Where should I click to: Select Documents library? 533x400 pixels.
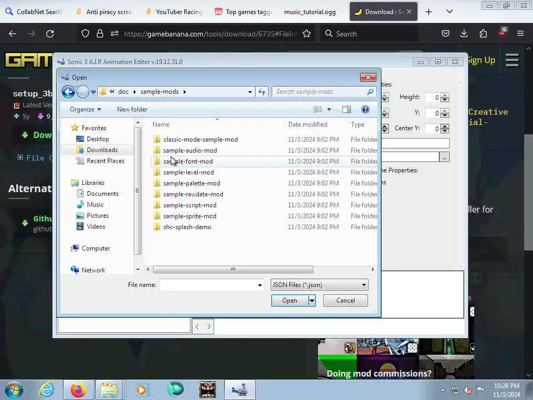pyautogui.click(x=103, y=194)
